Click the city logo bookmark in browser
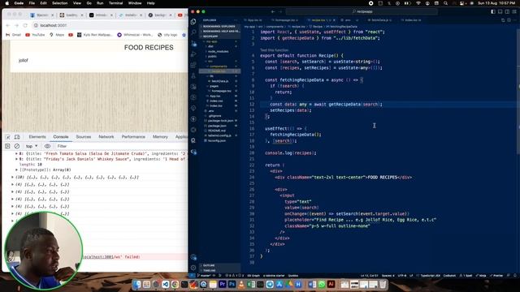The image size is (520, 292). 167,35
